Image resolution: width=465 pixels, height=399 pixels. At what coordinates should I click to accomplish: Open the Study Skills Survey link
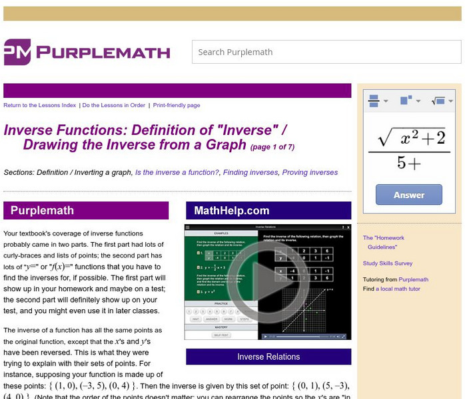click(x=388, y=263)
